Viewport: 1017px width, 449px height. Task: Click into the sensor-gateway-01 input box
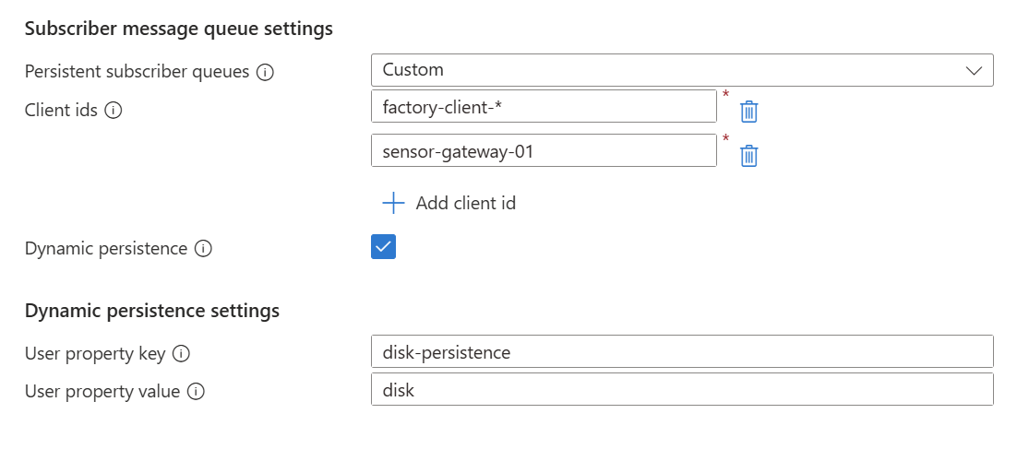(x=543, y=150)
